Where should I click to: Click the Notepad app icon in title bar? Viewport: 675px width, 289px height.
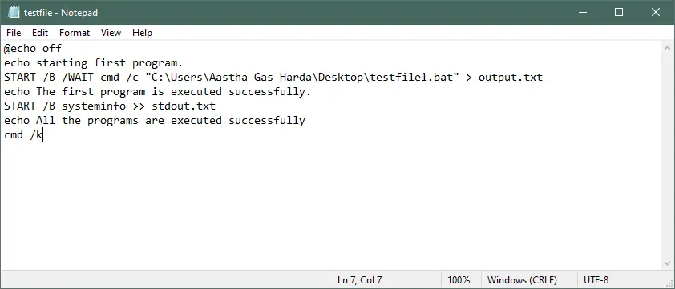point(14,13)
